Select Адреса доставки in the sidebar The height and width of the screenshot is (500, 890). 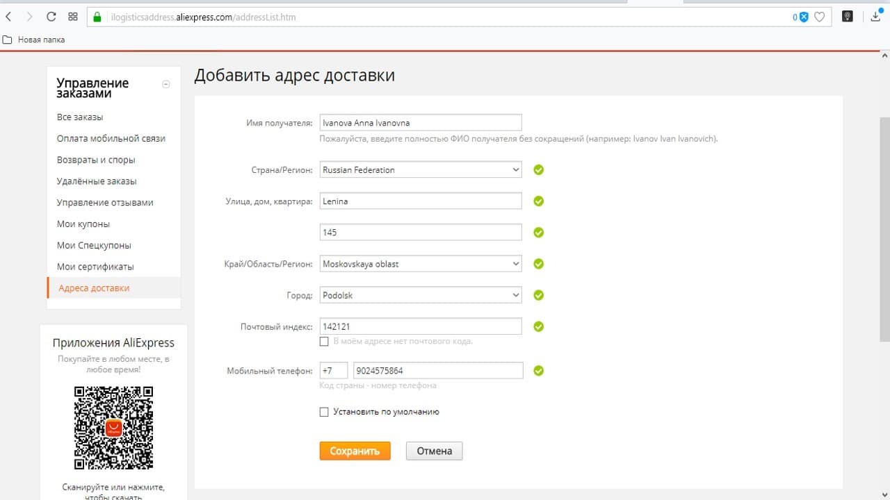[94, 288]
